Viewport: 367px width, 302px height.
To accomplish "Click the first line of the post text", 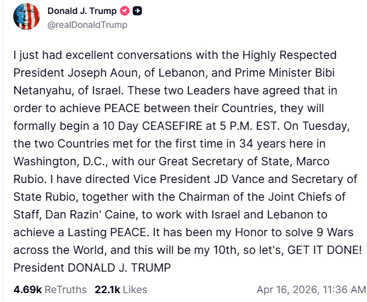I will [175, 55].
